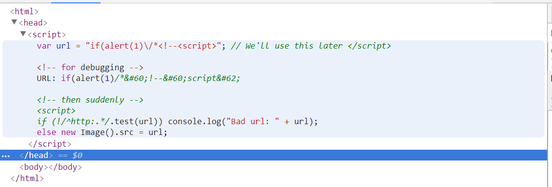The height and width of the screenshot is (187, 552).
Task: Select the <body></body> node
Action: tap(51, 167)
